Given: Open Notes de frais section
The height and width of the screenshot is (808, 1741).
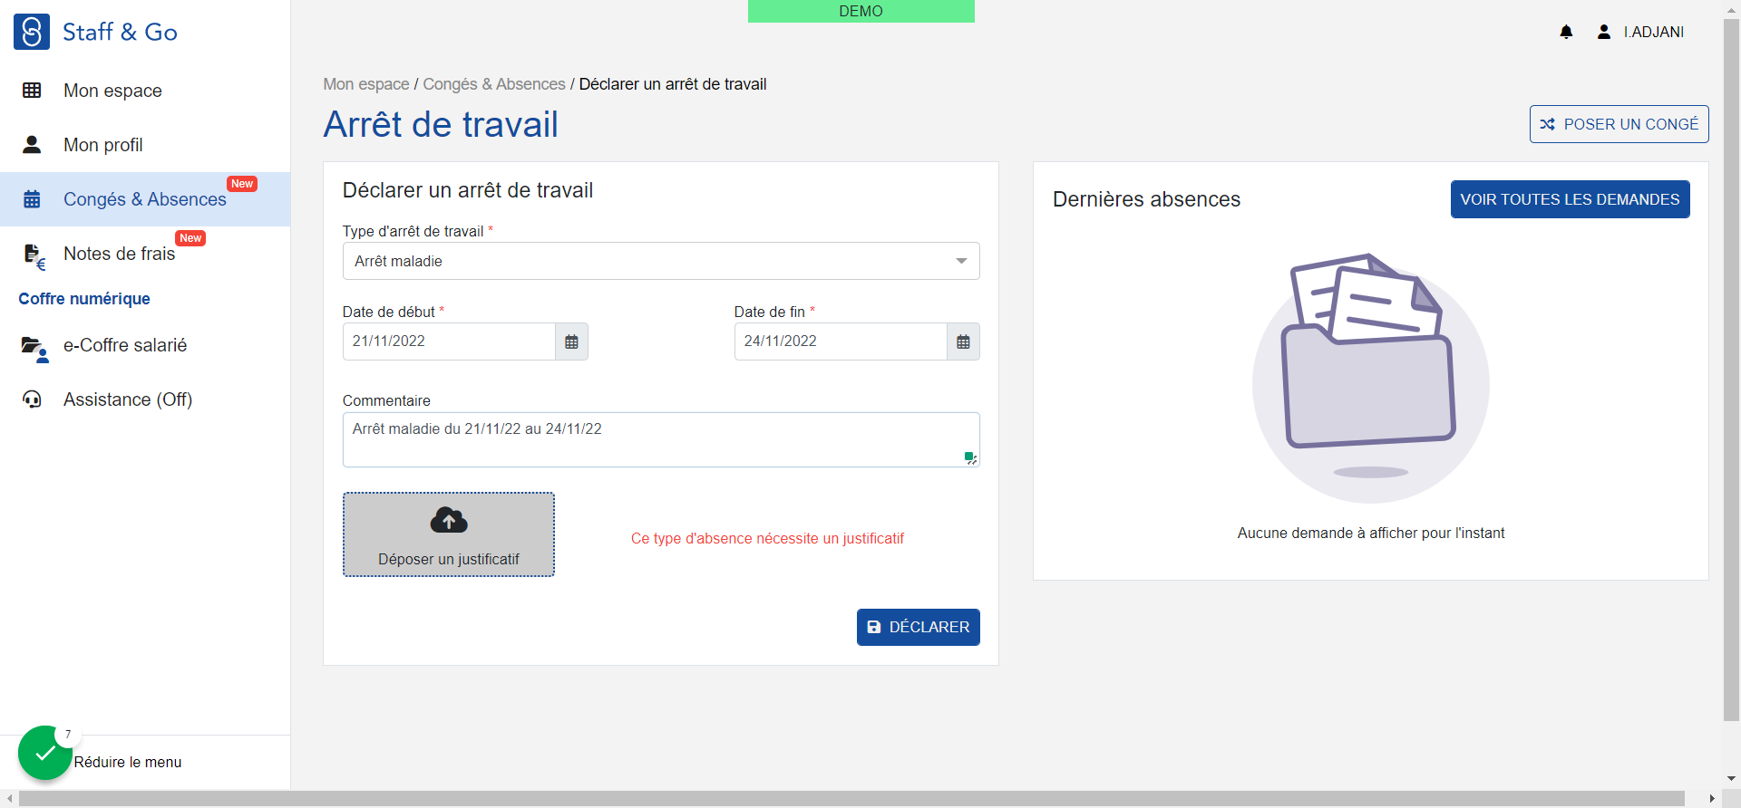Looking at the screenshot, I should tap(145, 254).
